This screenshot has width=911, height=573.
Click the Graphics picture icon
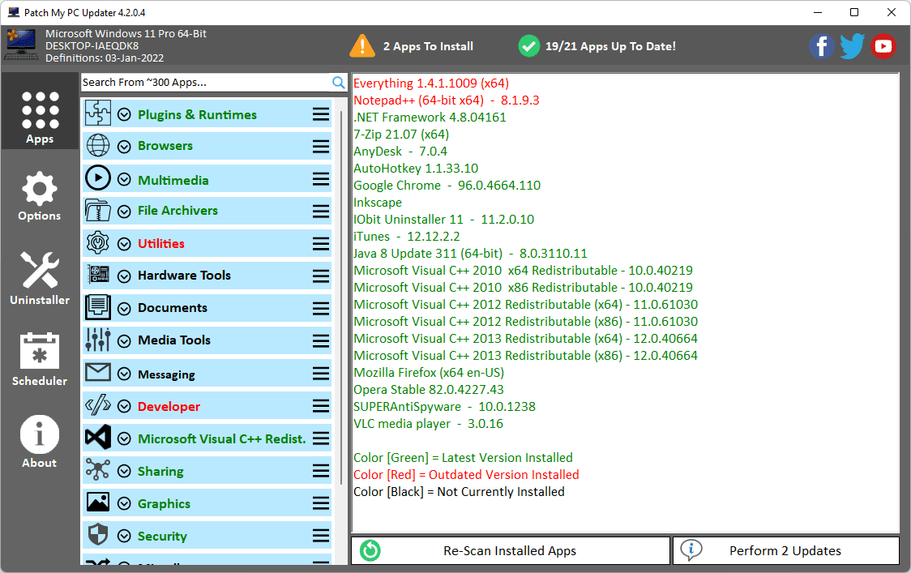tap(97, 502)
